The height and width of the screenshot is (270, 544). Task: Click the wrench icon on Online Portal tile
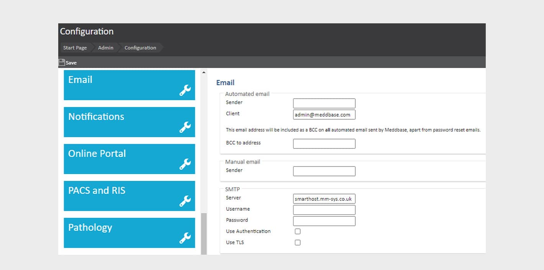coord(185,164)
